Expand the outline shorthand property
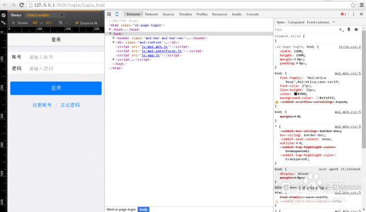Image resolution: width=366 pixels, height=212 pixels. [297, 143]
